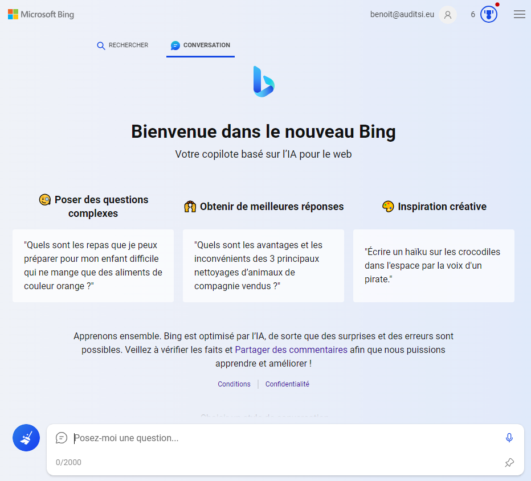Choose the orange-food meals suggestion card
Image resolution: width=531 pixels, height=481 pixels.
coord(93,265)
